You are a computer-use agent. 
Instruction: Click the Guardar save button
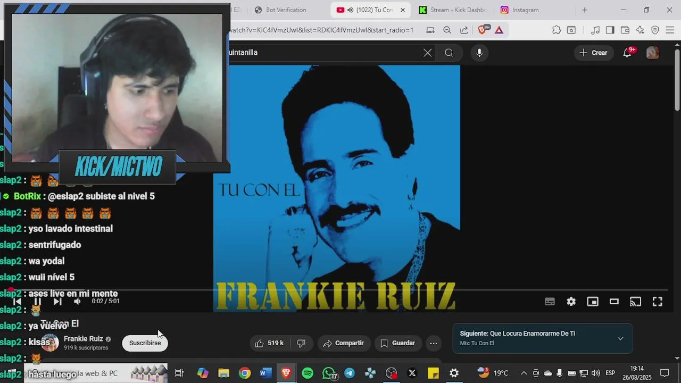coord(398,343)
